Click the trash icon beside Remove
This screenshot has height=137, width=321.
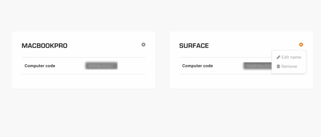(x=278, y=66)
